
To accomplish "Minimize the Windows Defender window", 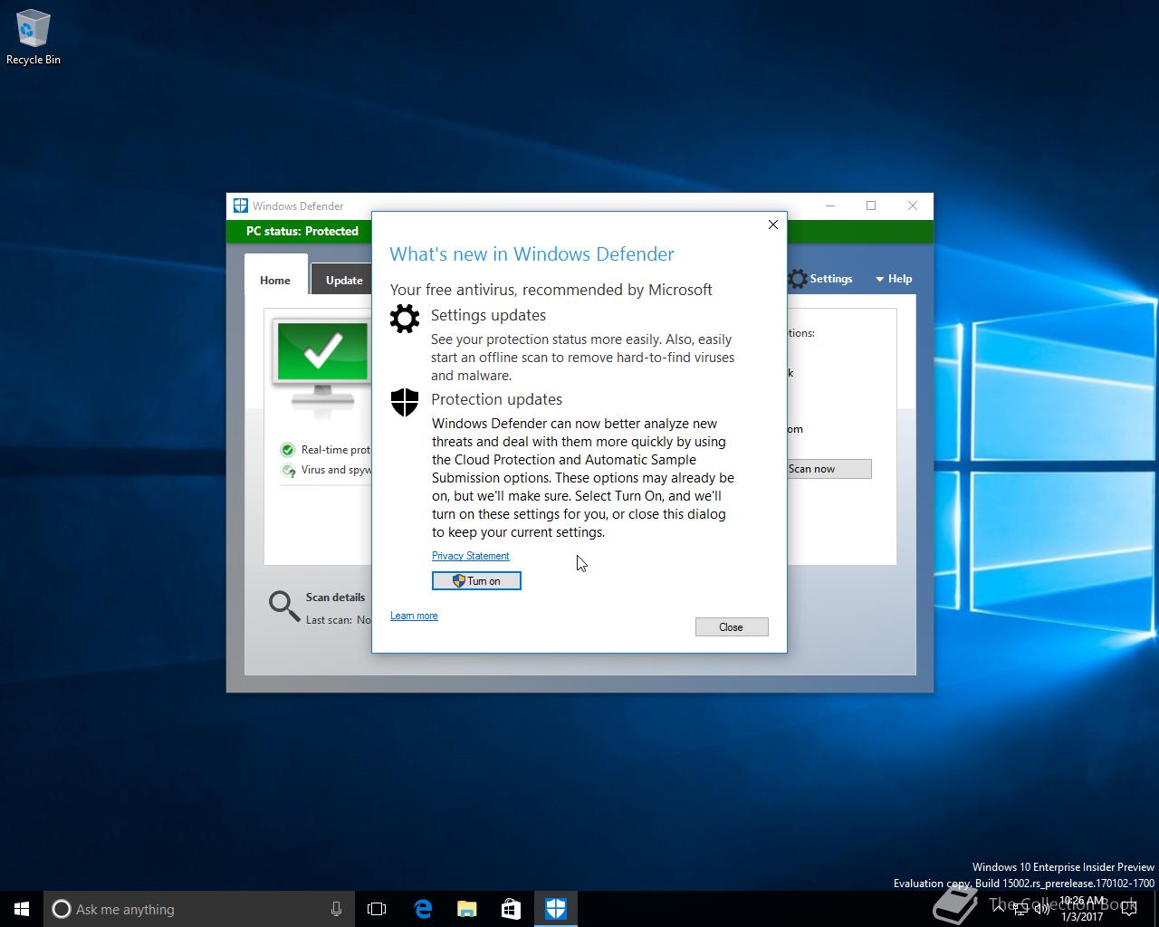I will tap(830, 205).
